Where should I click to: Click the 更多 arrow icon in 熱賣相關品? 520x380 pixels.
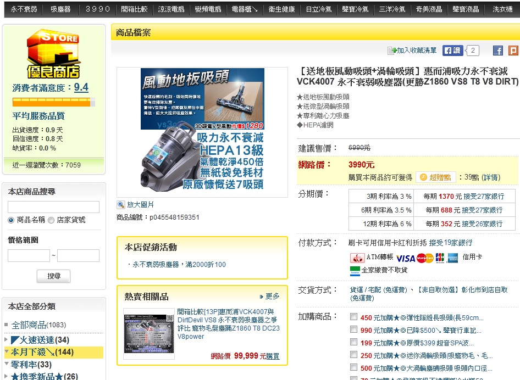click(x=261, y=297)
